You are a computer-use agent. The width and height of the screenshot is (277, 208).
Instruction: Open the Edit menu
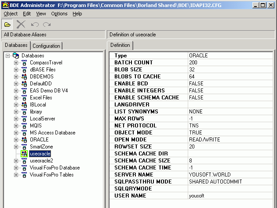click(27, 14)
